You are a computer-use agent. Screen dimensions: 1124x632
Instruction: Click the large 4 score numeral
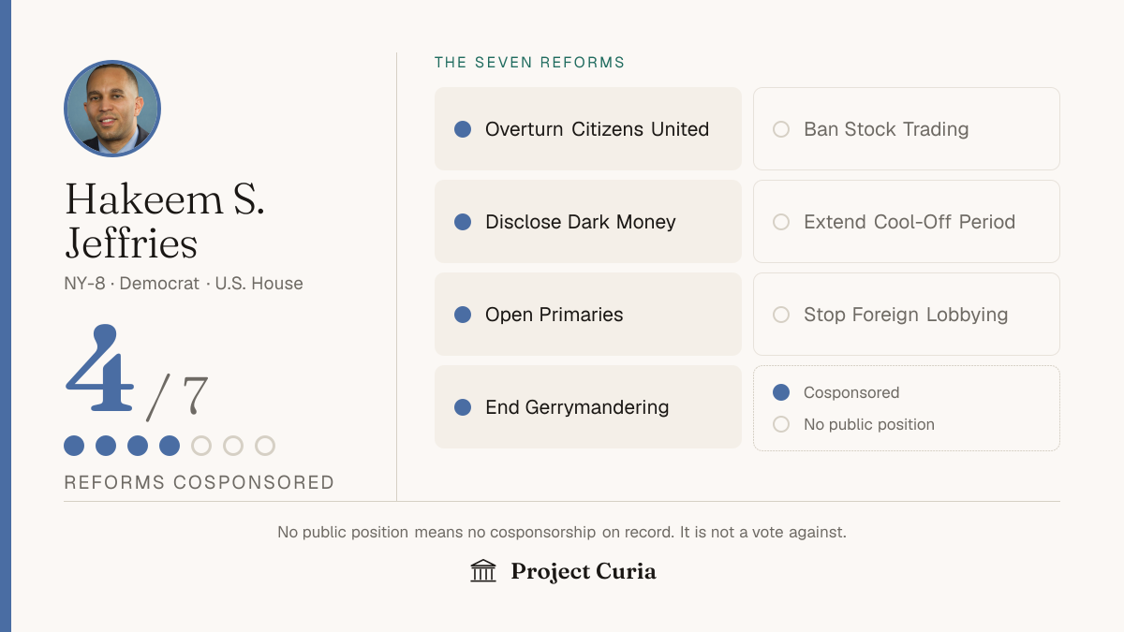tap(100, 369)
